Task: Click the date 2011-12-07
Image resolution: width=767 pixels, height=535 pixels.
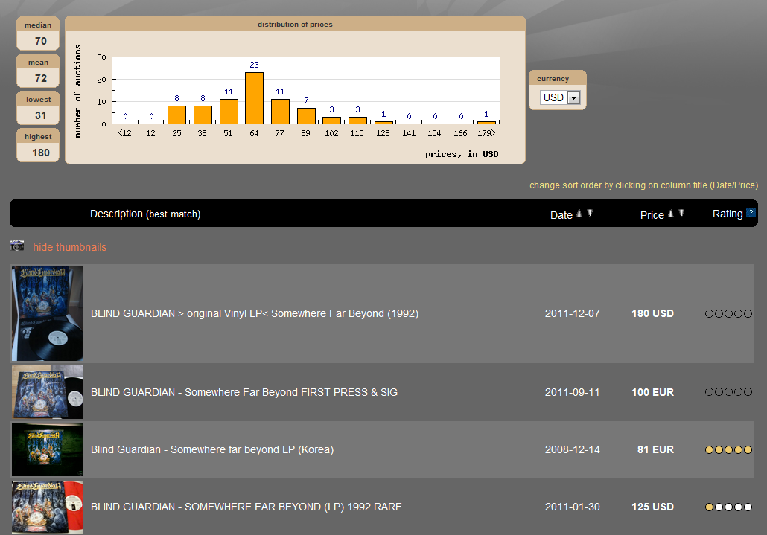Action: click(573, 314)
